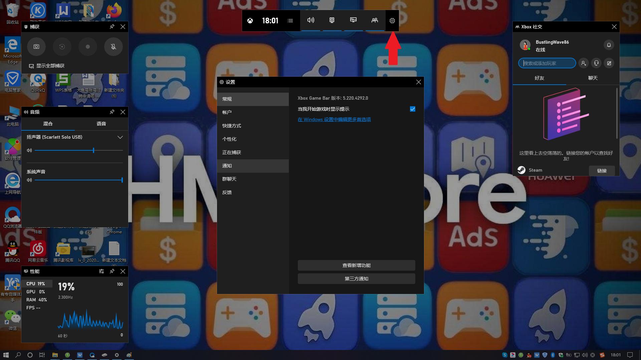Uncheck show tips when game starts
This screenshot has height=360, width=641.
[x=413, y=109]
